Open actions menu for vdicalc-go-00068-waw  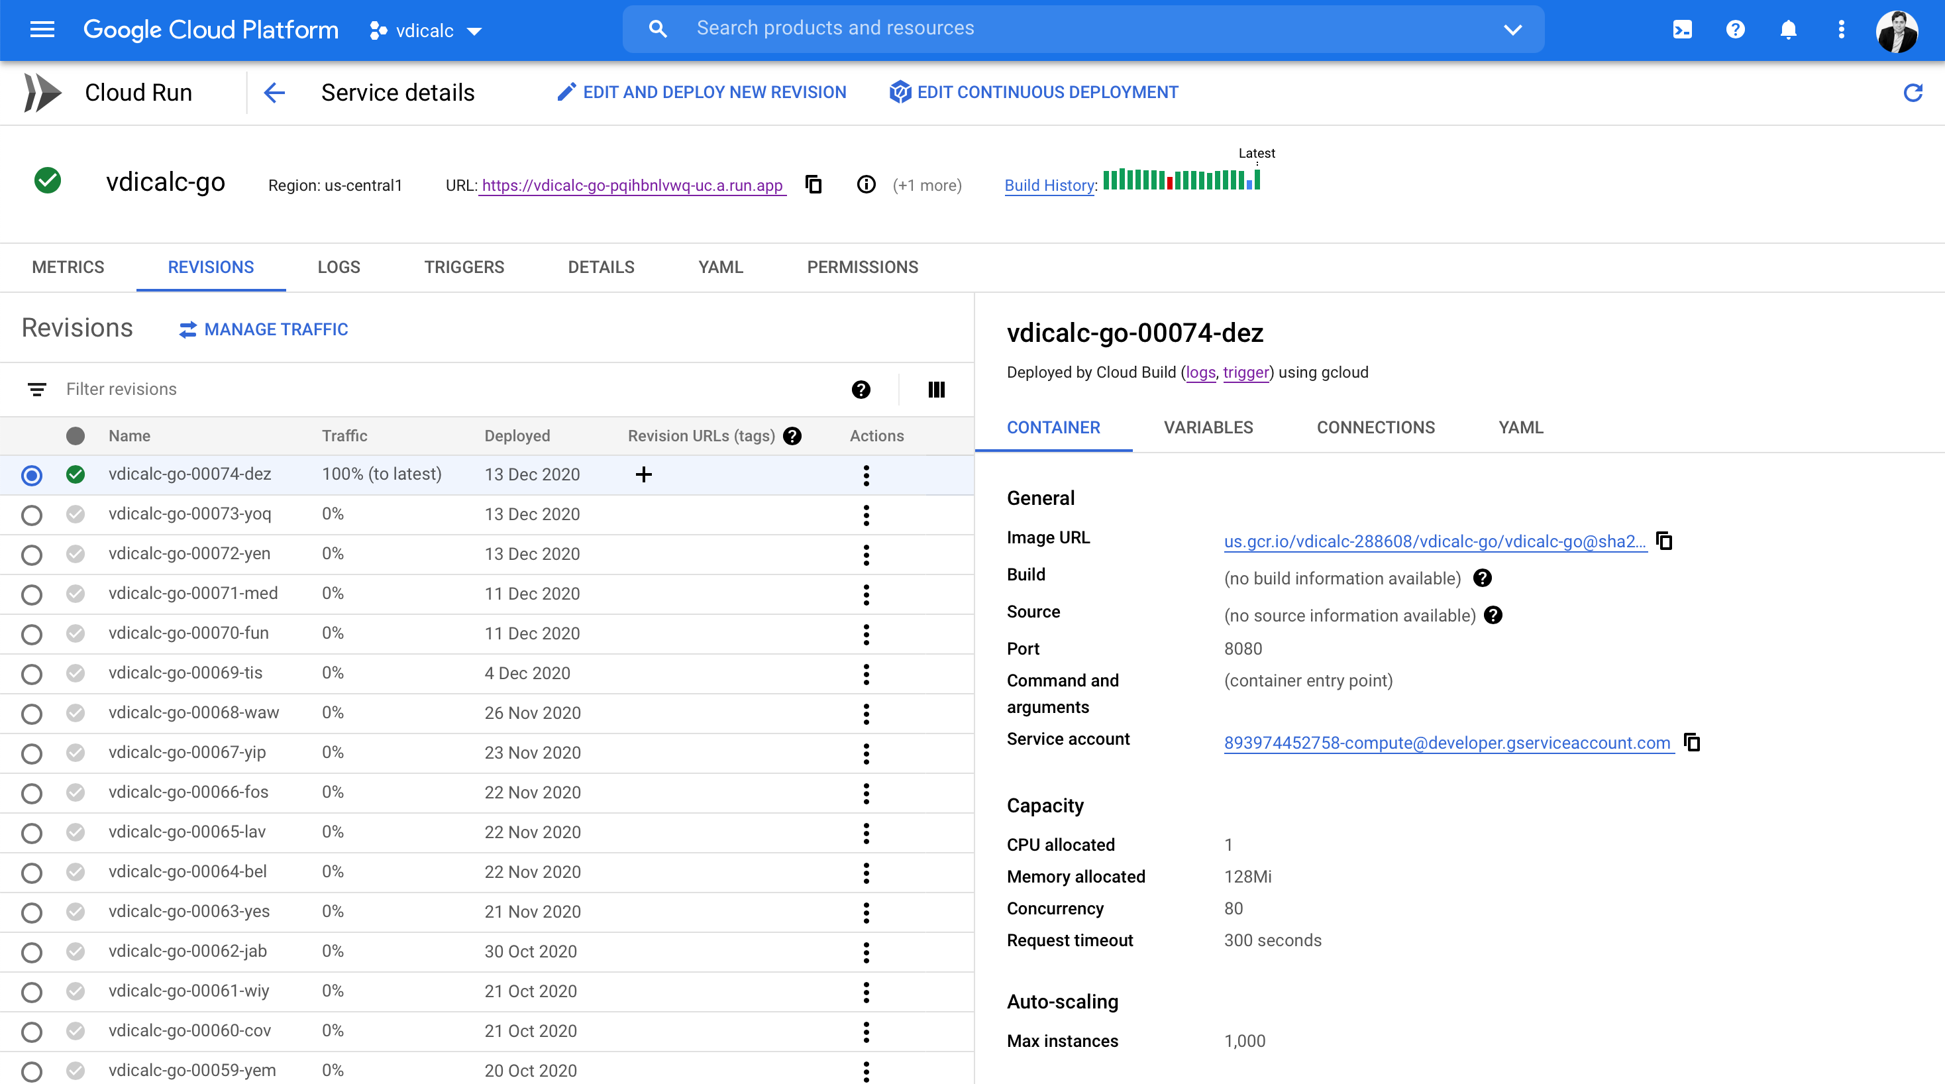866,714
